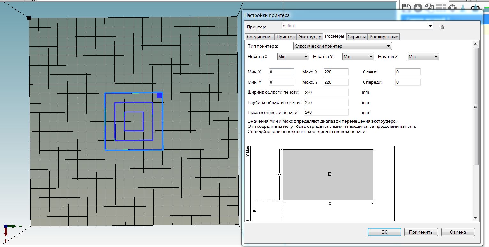The image size is (489, 247).
Task: Click the rotate object icon
Action: click(476, 8)
